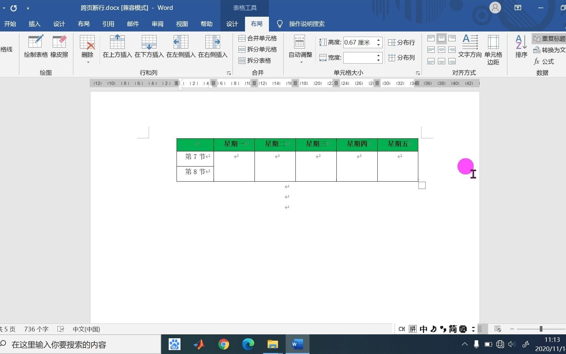Increase row height spinner up

(x=378, y=40)
